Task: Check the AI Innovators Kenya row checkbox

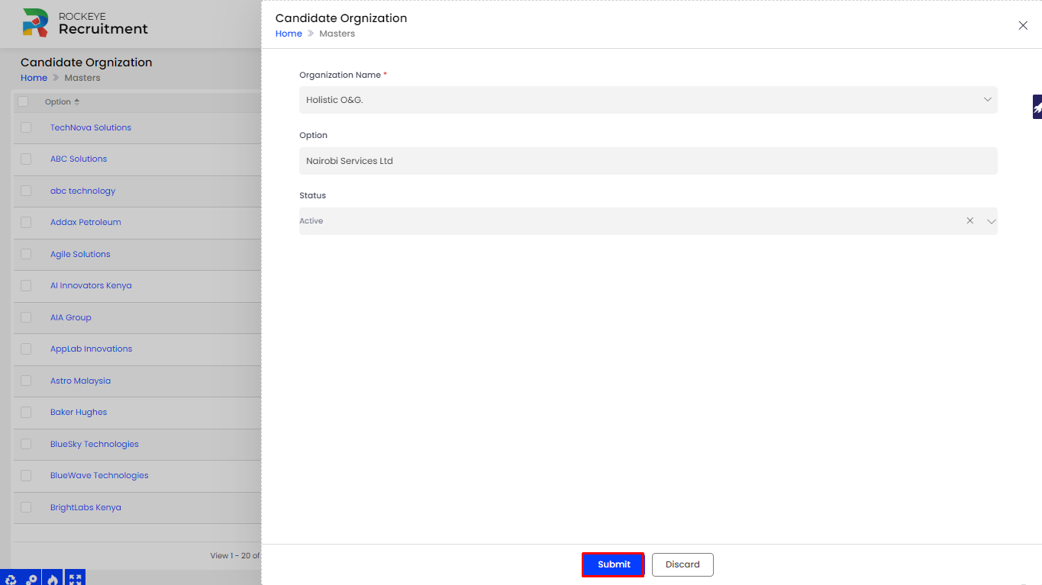Action: (x=26, y=285)
